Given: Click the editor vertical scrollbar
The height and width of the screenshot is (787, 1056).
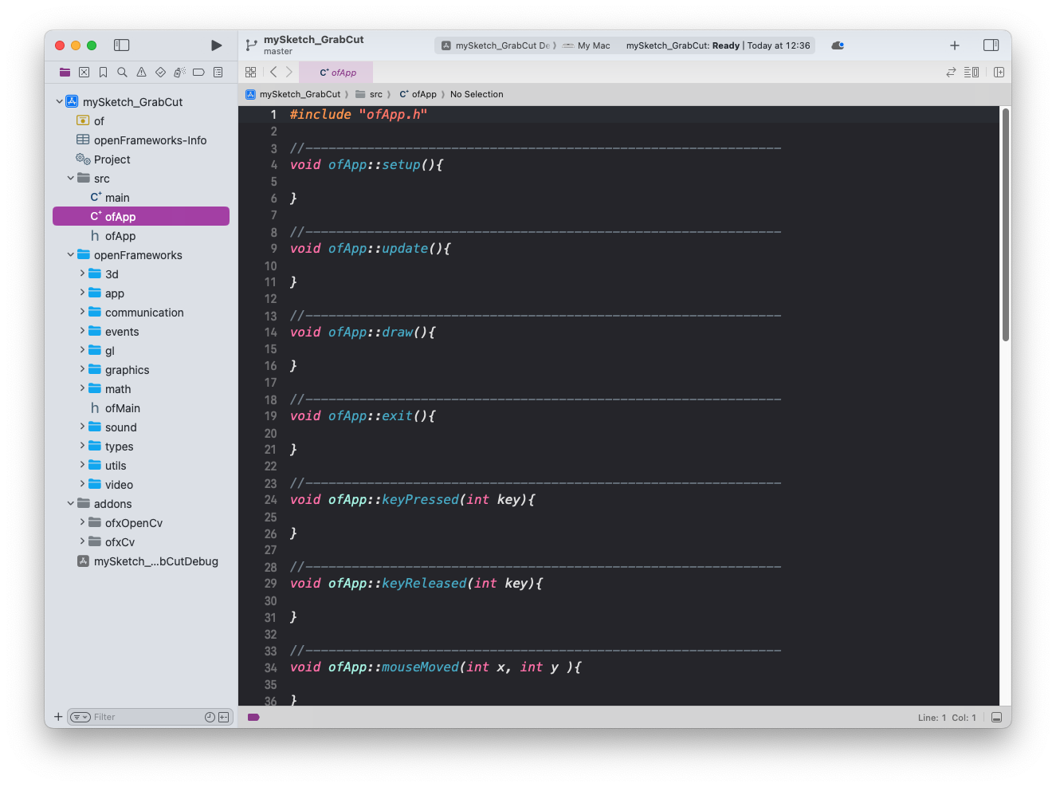Looking at the screenshot, I should (x=1006, y=225).
